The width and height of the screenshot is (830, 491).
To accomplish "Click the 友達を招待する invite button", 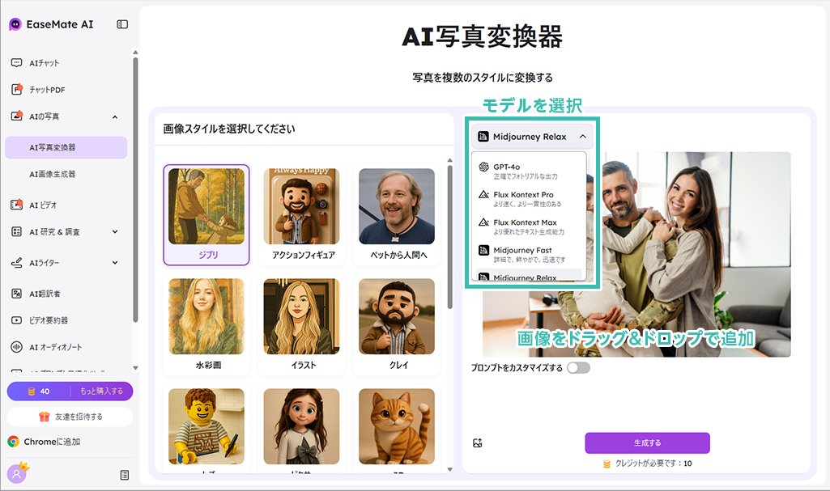I will tap(70, 417).
